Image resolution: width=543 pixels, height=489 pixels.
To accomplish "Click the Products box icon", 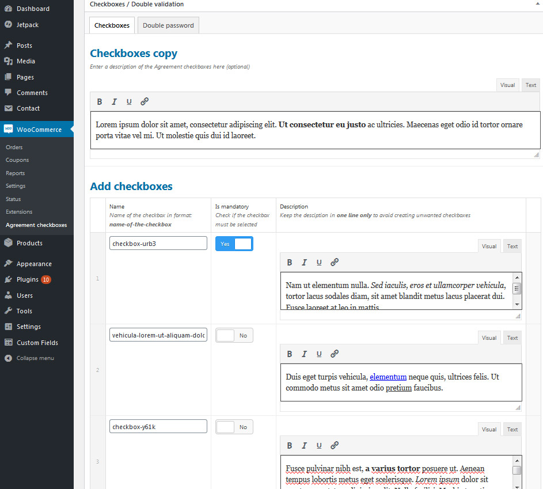I will point(8,242).
